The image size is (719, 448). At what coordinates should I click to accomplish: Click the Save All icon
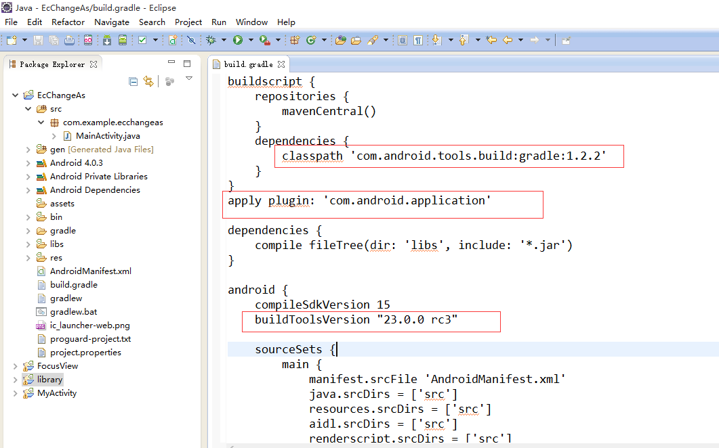point(54,41)
